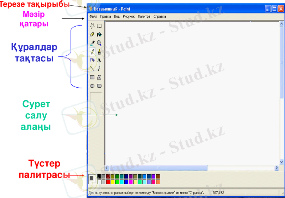Click the vertical scrollbar up arrow
This screenshot has height=198, width=285.
[282, 24]
